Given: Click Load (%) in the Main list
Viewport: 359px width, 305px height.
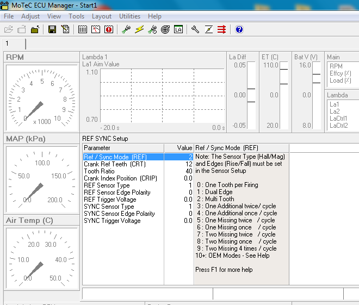Looking at the screenshot, I should (x=340, y=80).
